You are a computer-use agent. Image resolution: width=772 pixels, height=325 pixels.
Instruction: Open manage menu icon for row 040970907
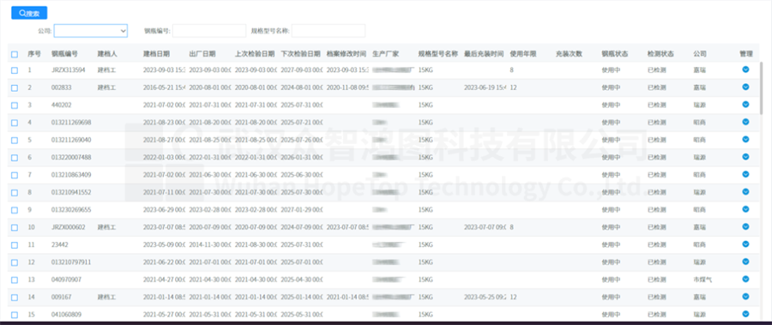745,279
